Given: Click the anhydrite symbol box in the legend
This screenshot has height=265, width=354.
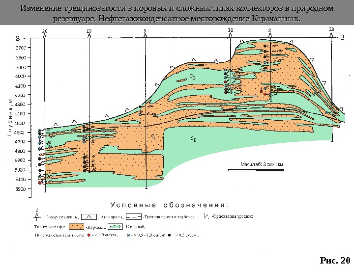Looking at the screenshot, I should click(x=89, y=217).
